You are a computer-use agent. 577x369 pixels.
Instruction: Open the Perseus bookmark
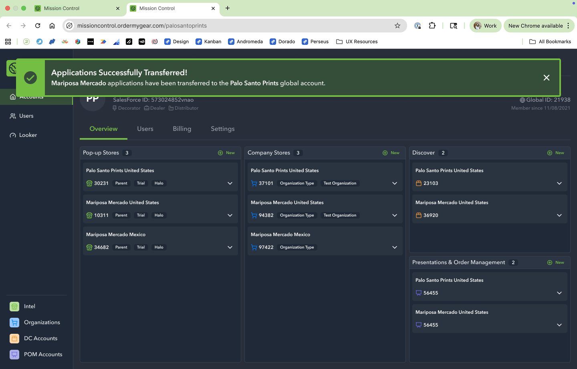[x=315, y=42]
